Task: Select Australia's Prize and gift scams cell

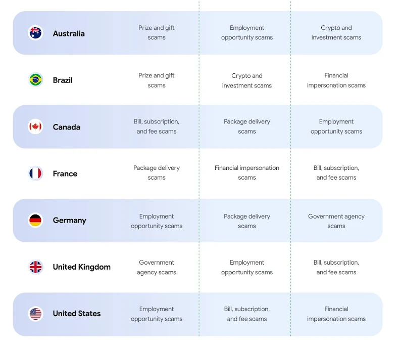Action: tap(157, 33)
